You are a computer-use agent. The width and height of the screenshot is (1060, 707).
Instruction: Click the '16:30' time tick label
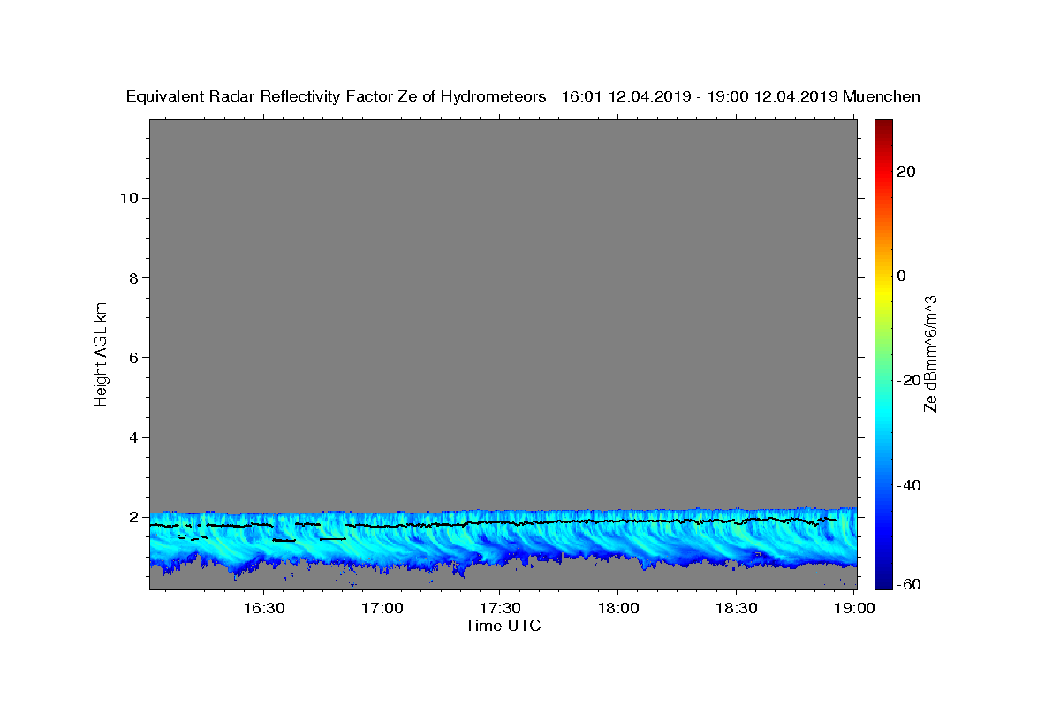(x=264, y=608)
